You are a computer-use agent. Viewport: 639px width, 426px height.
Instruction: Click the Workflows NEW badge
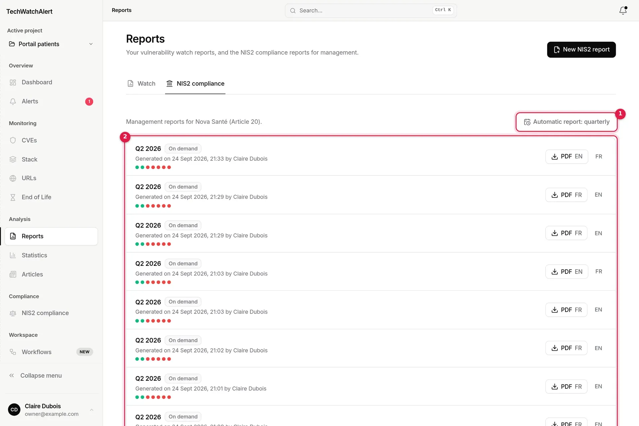(x=85, y=352)
